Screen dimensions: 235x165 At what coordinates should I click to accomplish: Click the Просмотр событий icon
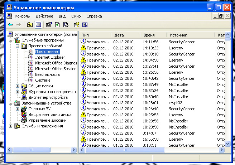(24, 46)
